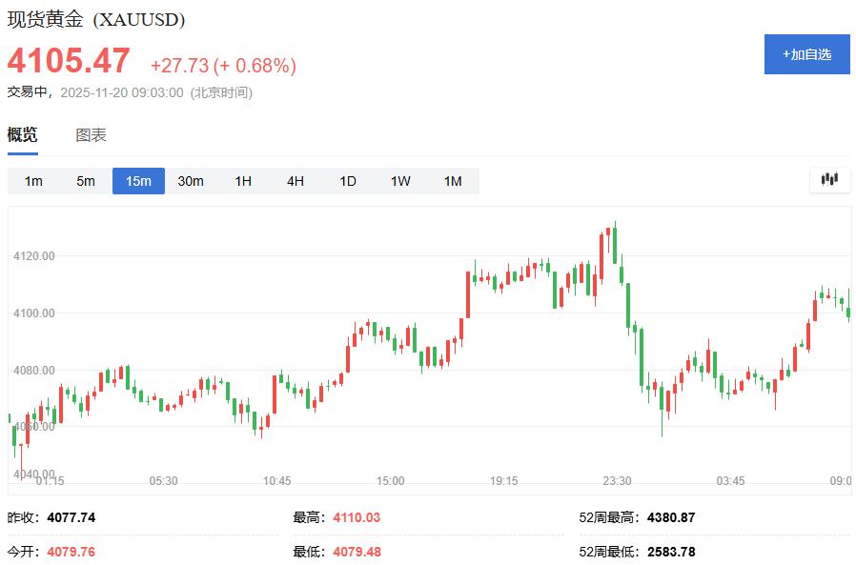This screenshot has width=856, height=565.
Task: Click the 最低 day low value 4079.48
Action: point(357,549)
